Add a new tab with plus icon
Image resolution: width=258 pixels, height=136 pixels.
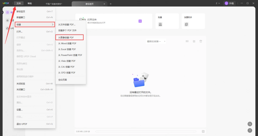point(111,4)
